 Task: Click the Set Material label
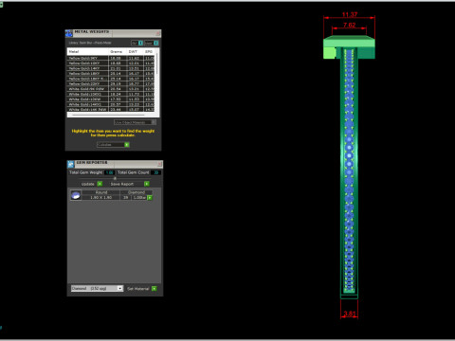[x=138, y=289]
